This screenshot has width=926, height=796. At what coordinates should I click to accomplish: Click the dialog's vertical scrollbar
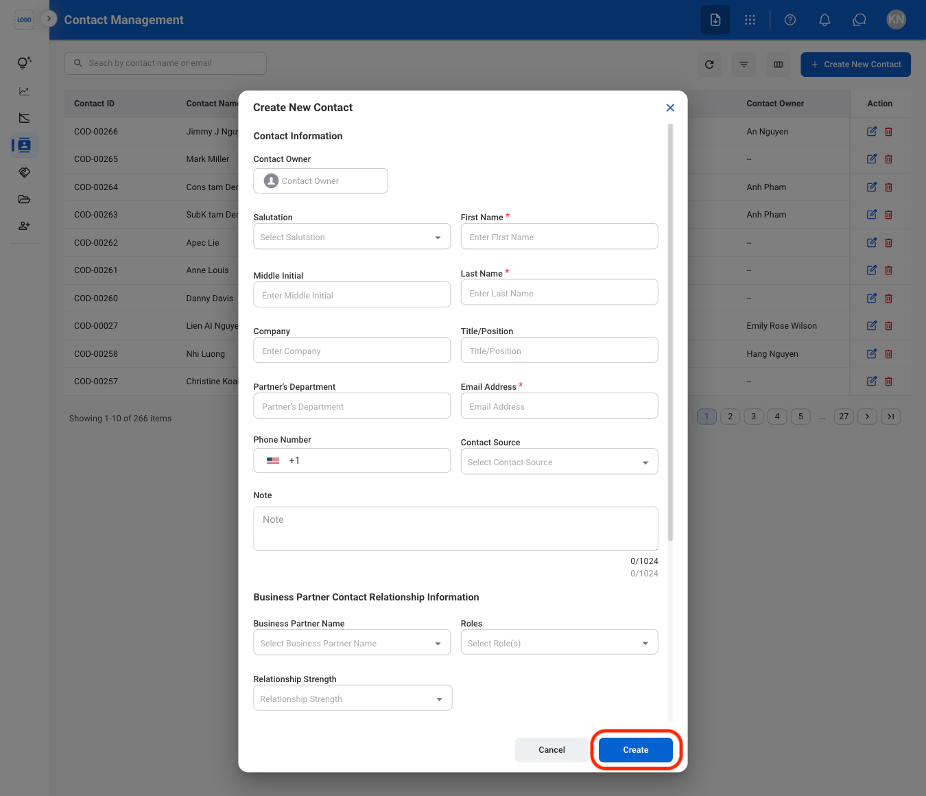coord(670,332)
